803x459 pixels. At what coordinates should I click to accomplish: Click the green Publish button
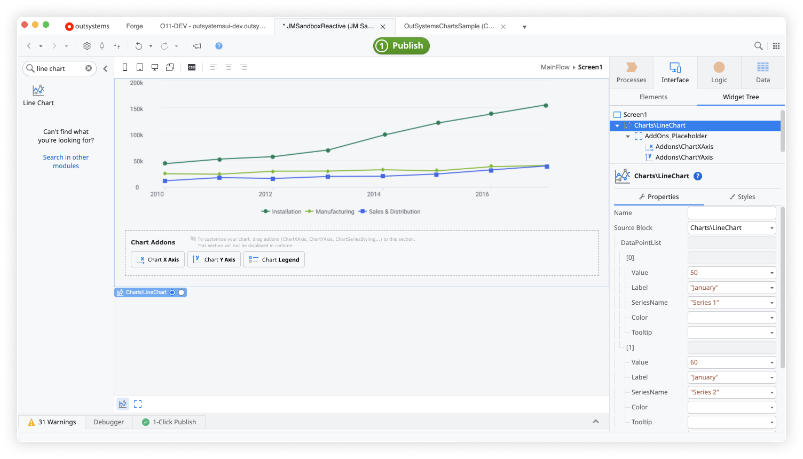(401, 46)
